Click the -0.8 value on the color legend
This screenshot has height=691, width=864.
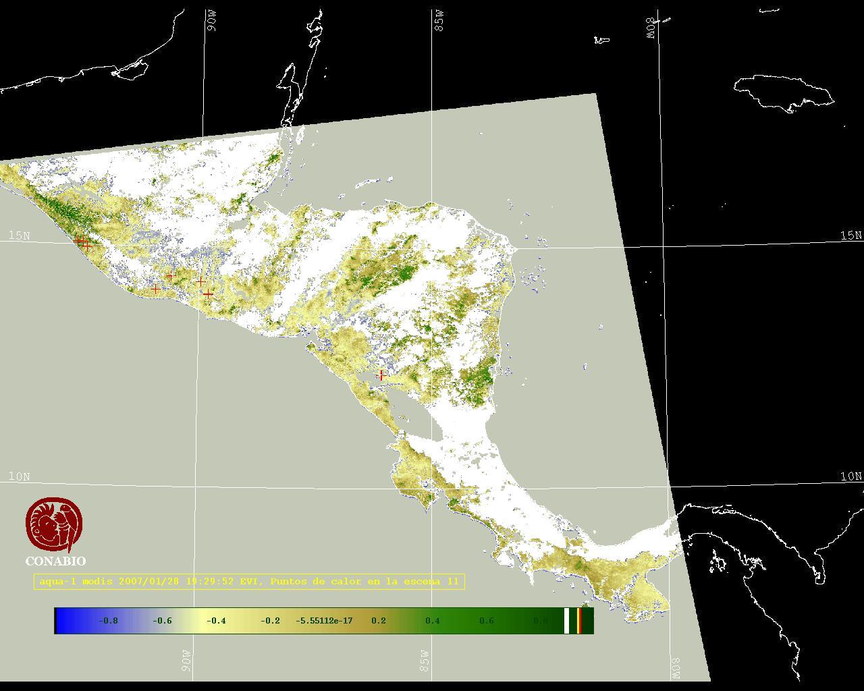pyautogui.click(x=108, y=621)
